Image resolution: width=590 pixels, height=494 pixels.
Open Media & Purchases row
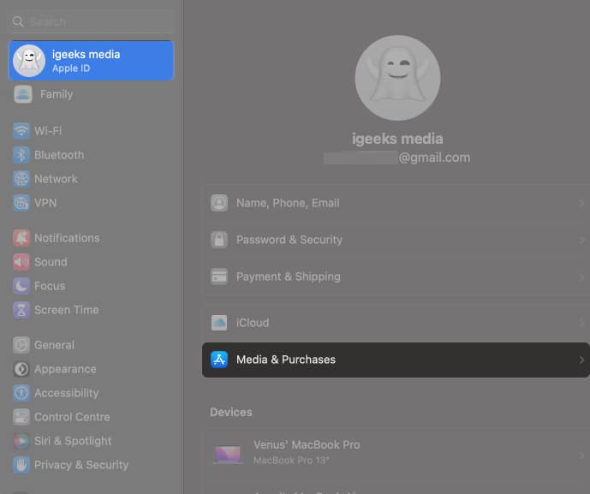point(396,360)
